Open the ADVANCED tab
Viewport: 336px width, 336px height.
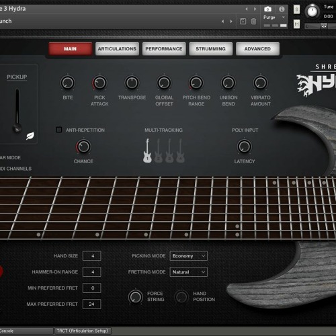pyautogui.click(x=257, y=49)
